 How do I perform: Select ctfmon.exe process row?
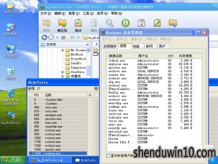pyautogui.click(x=150, y=60)
